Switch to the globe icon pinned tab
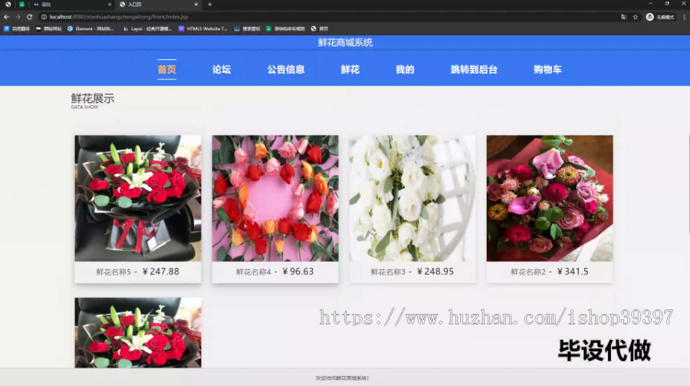690x386 pixels. pyautogui.click(x=8, y=5)
